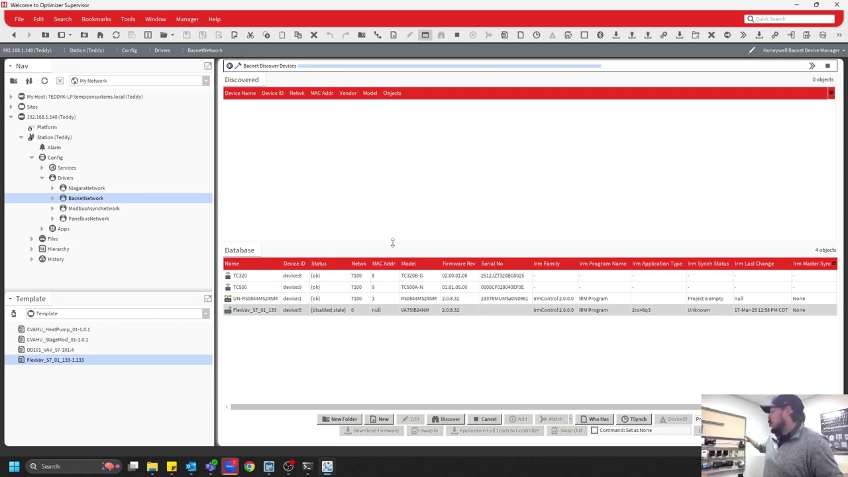Sort Discovered by the Device Name column
Image resolution: width=848 pixels, height=477 pixels.
click(240, 93)
